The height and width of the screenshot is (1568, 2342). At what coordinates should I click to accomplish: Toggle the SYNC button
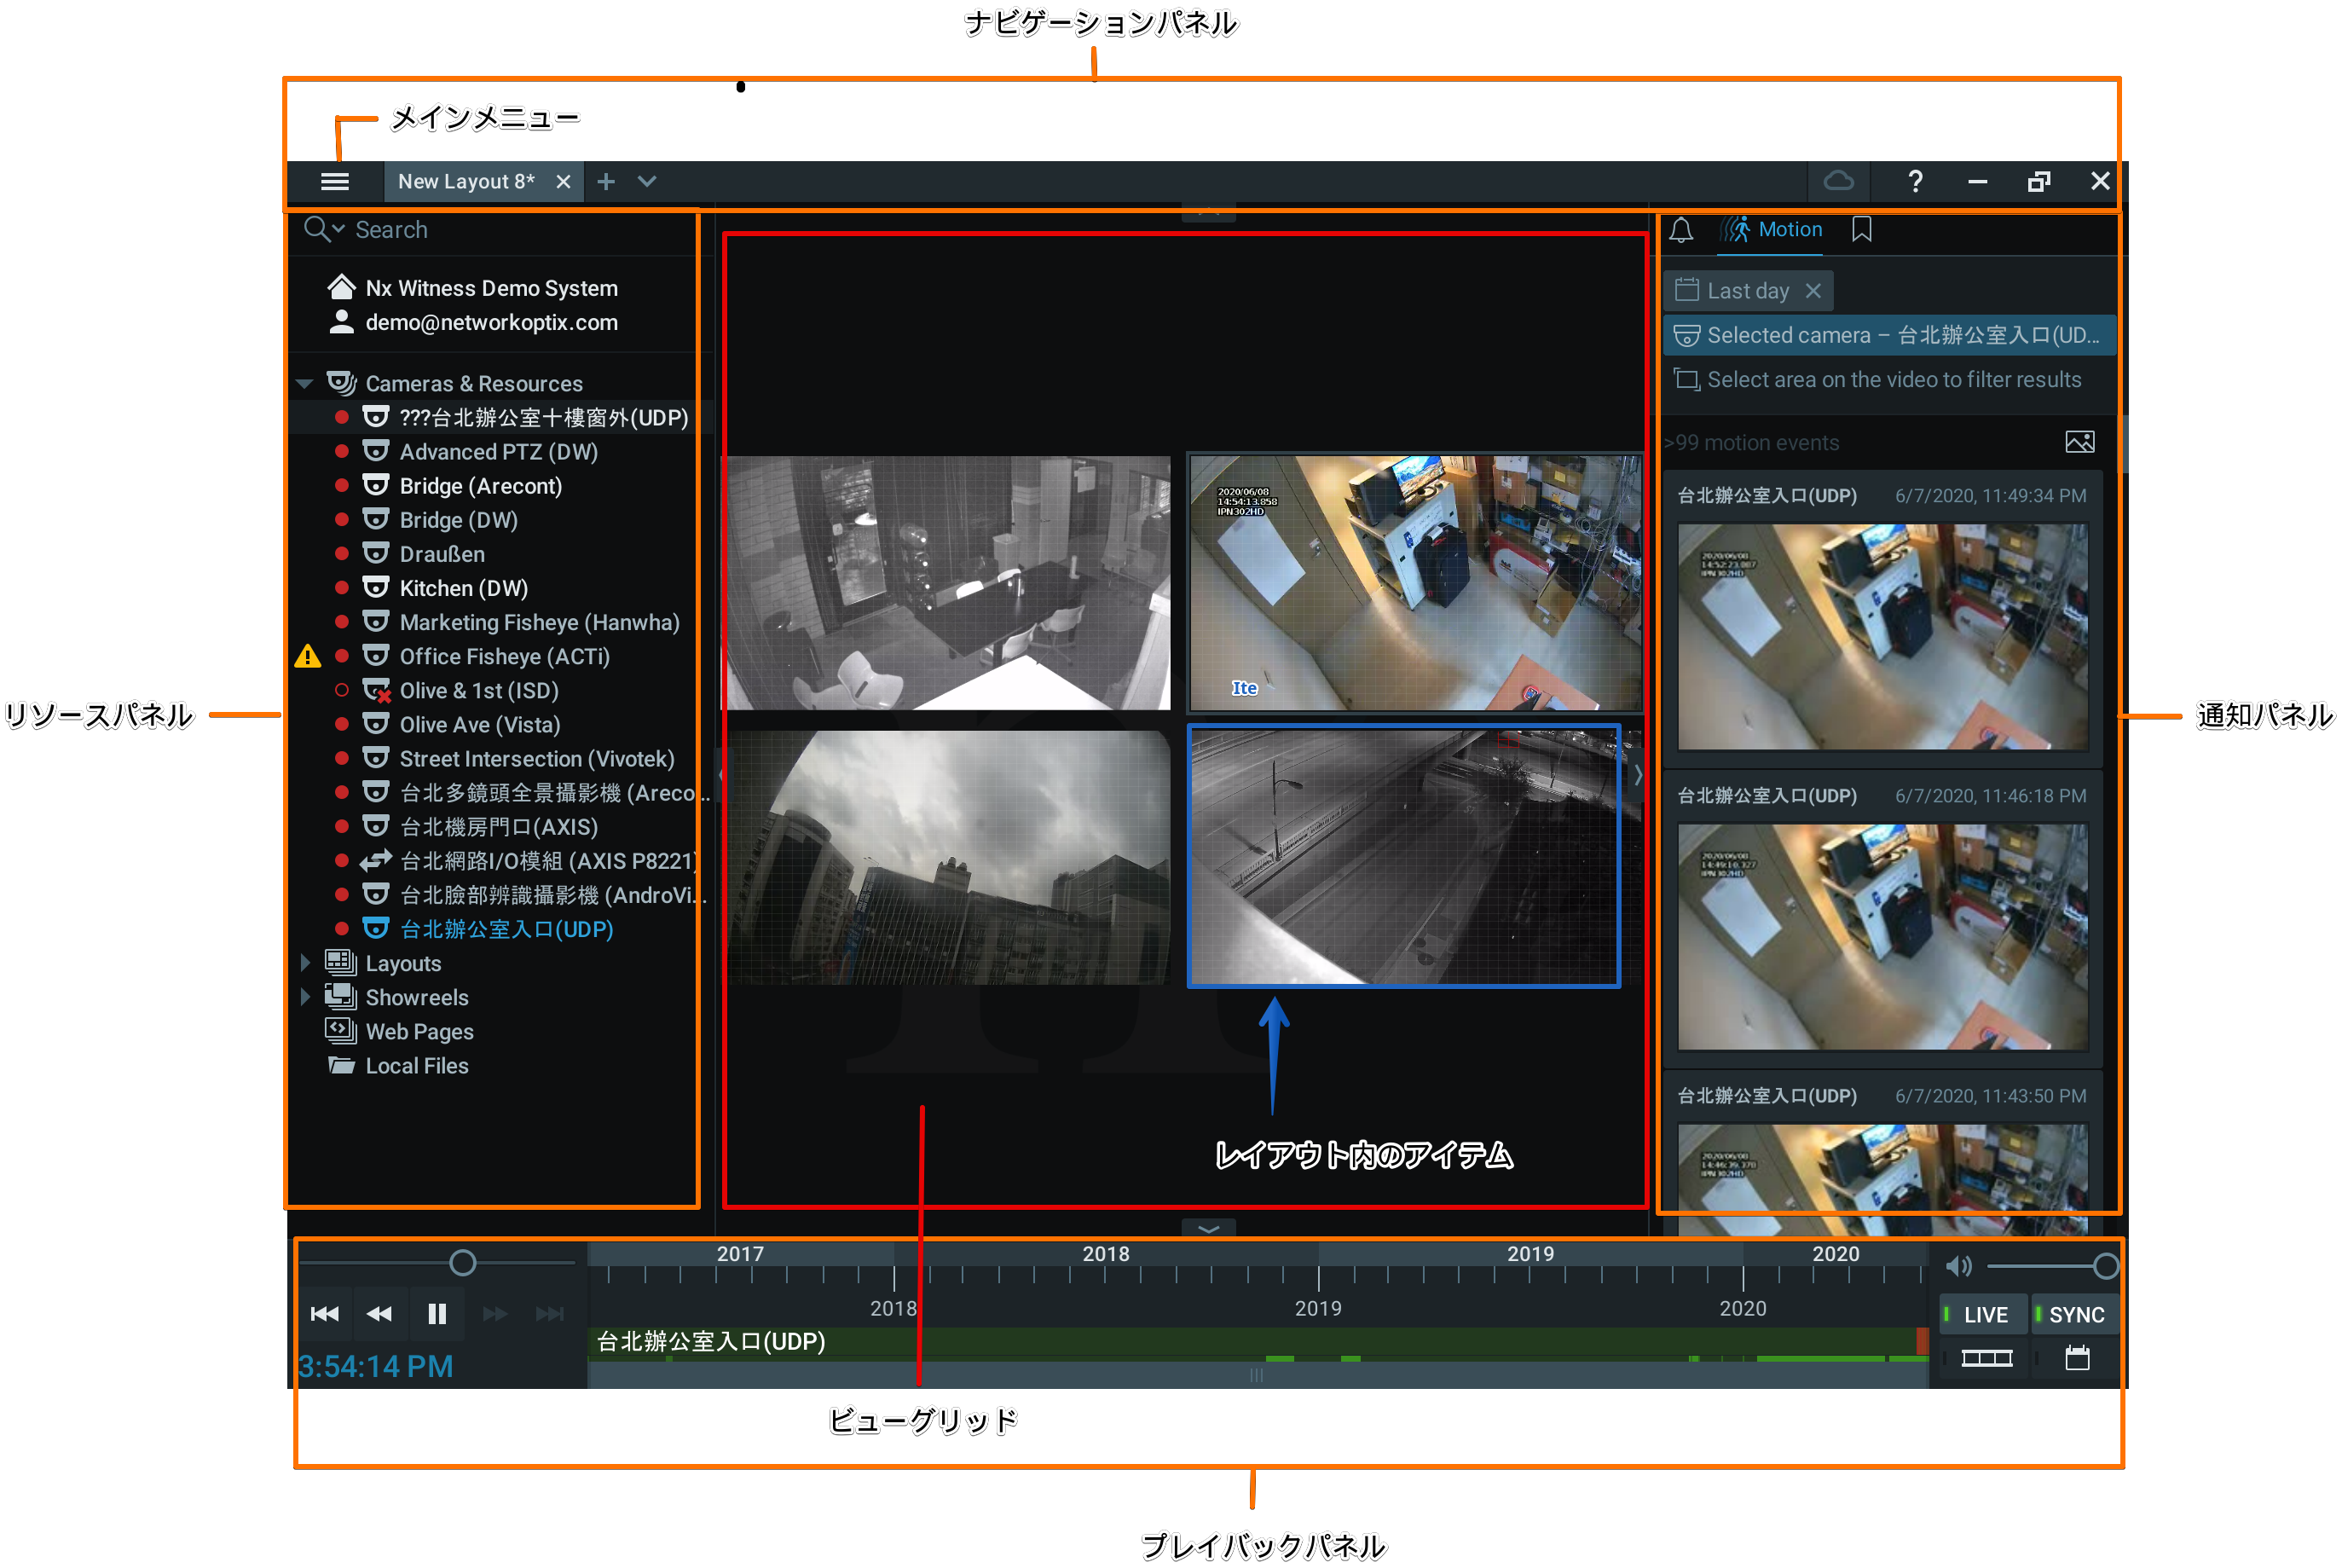[2076, 1315]
